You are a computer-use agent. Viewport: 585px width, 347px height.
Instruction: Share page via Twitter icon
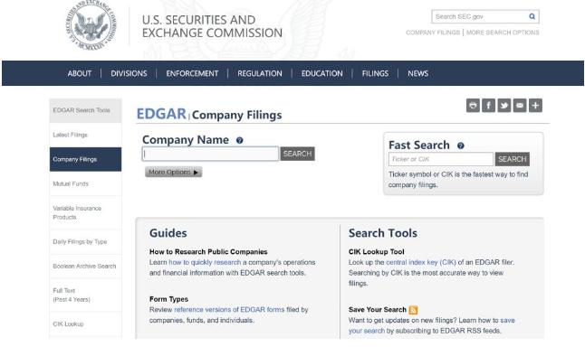[x=504, y=106]
